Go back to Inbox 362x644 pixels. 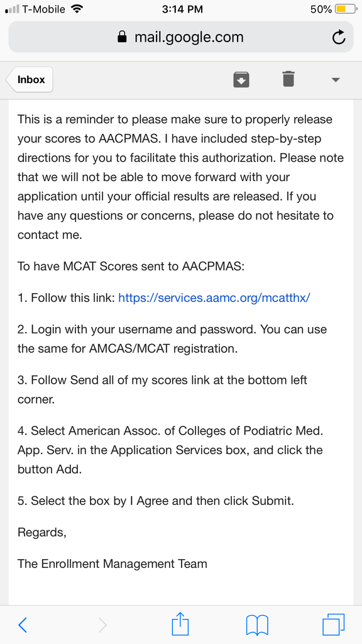[x=30, y=80]
